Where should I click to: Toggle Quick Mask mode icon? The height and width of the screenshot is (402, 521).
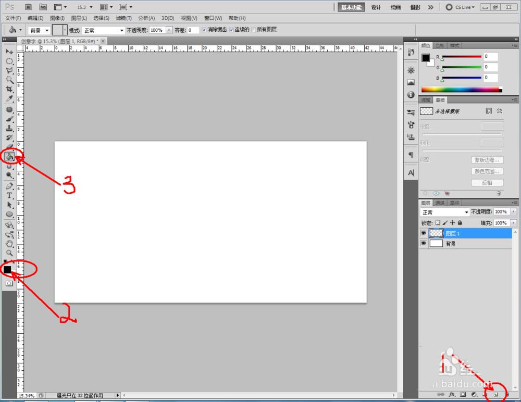[9, 283]
